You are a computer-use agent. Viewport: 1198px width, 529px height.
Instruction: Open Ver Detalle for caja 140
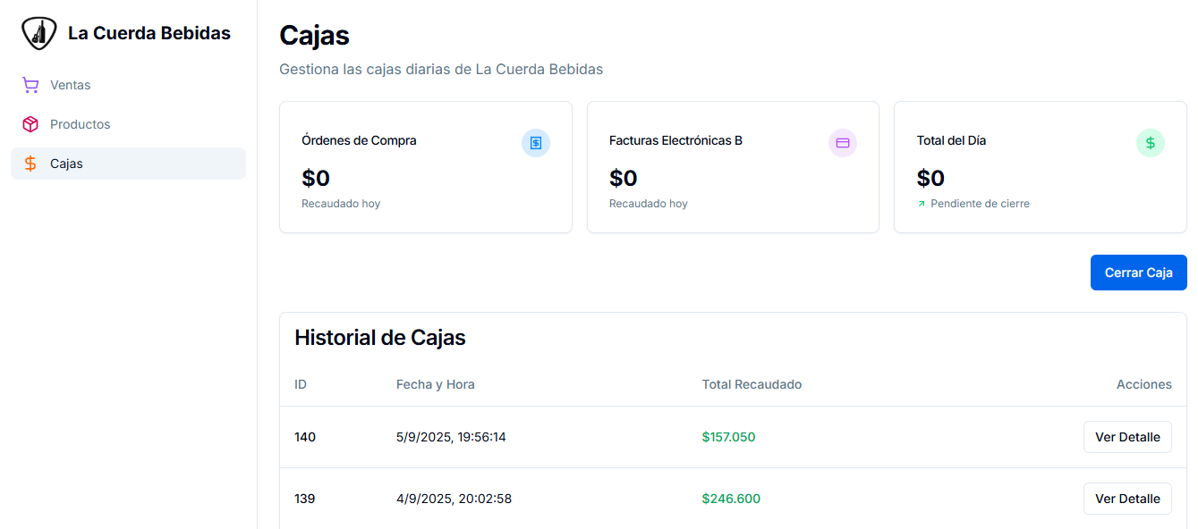pos(1127,437)
